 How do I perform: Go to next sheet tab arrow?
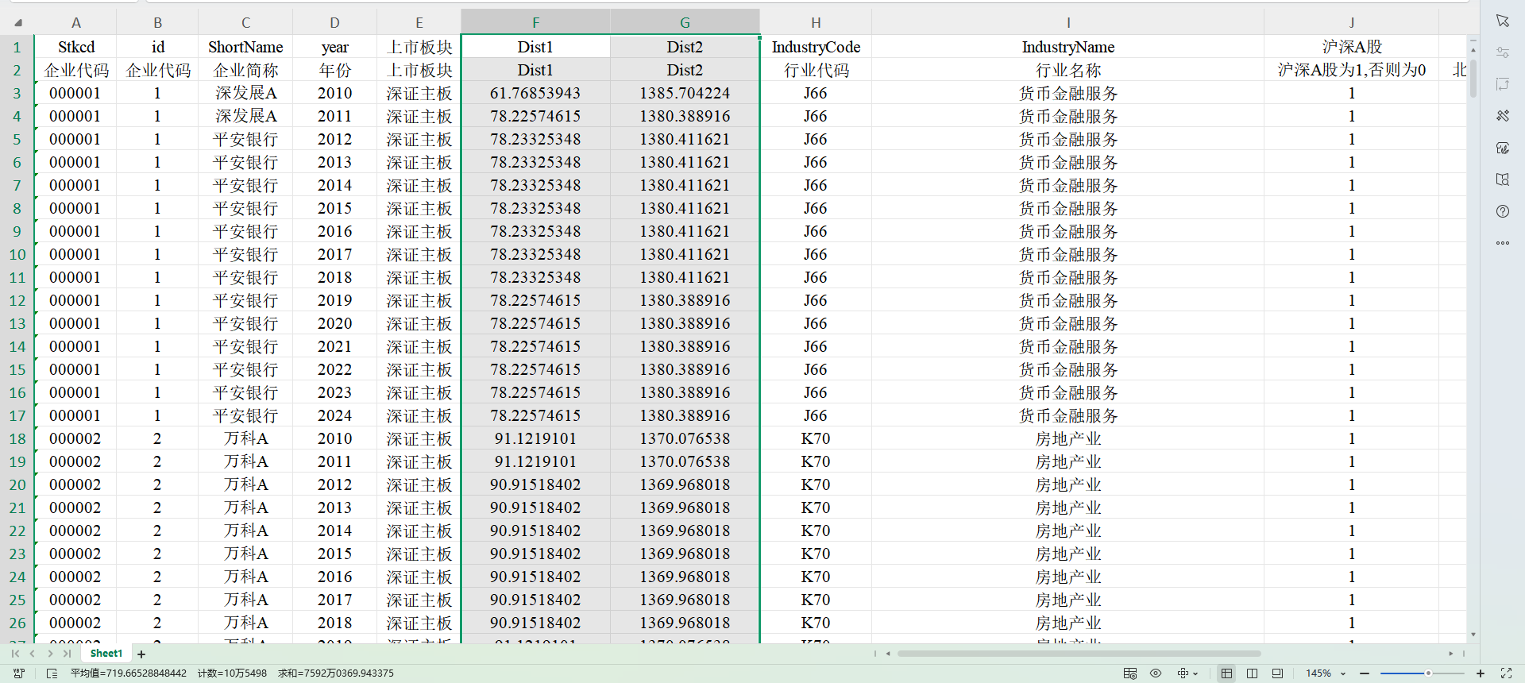pos(50,654)
